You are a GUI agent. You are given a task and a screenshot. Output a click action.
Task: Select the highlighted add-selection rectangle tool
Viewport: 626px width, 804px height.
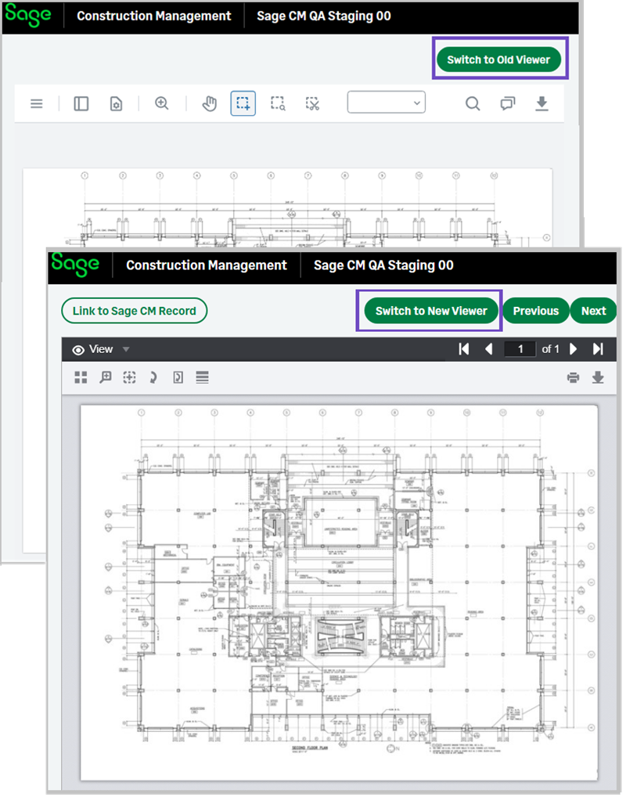coord(243,103)
